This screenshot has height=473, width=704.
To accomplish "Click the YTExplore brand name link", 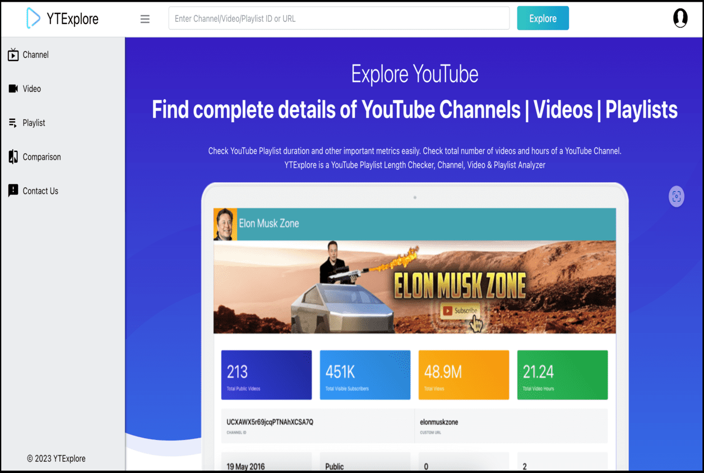I will point(72,19).
